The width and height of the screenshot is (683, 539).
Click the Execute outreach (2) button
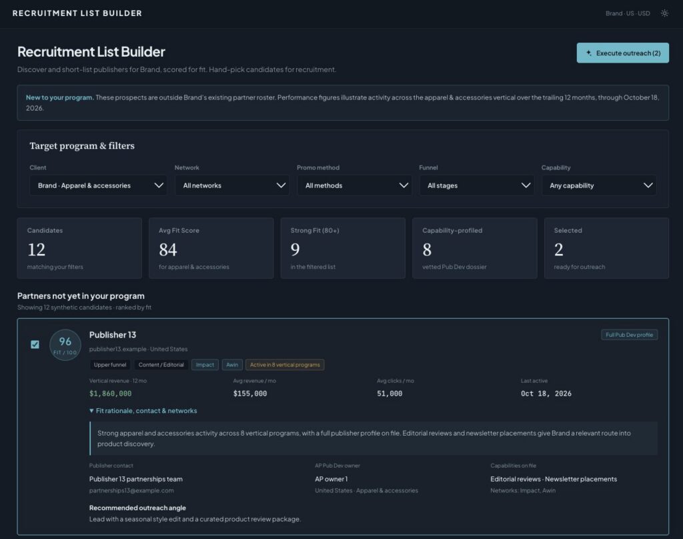(x=622, y=53)
